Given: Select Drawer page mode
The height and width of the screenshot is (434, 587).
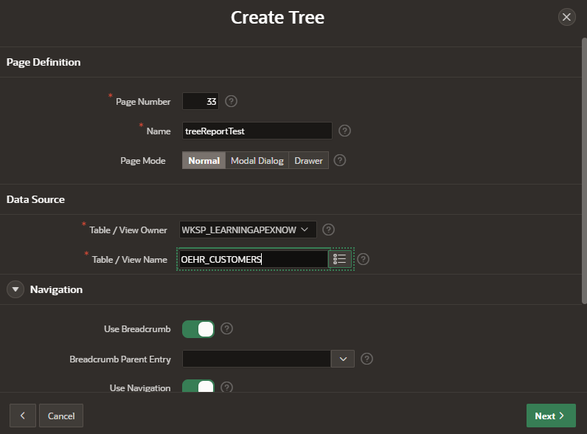Looking at the screenshot, I should click(308, 160).
